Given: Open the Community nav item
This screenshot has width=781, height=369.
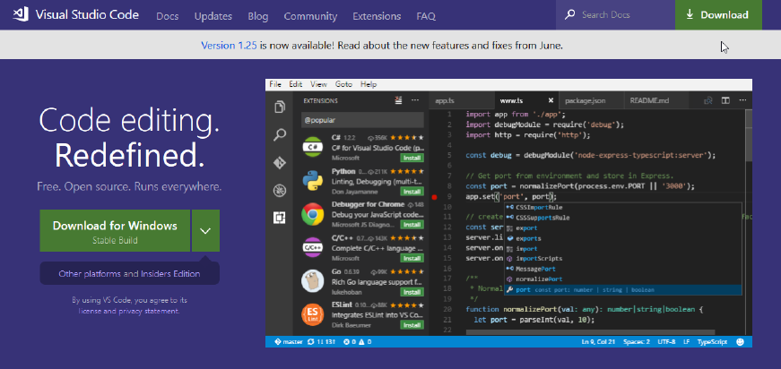Looking at the screenshot, I should point(310,16).
